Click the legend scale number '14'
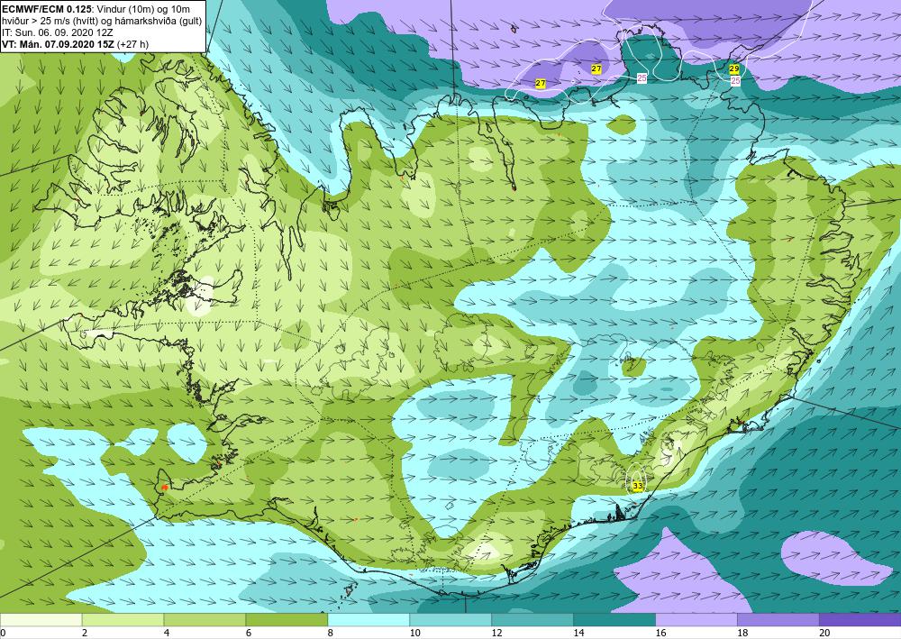 578,633
